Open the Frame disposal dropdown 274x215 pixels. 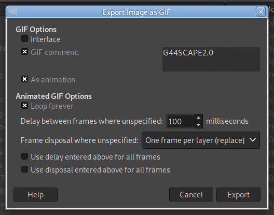[x=201, y=140]
